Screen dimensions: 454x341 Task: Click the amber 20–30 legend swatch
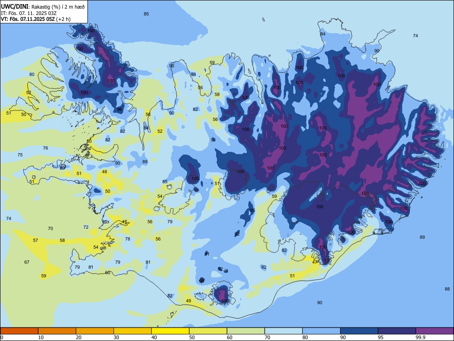click(95, 331)
